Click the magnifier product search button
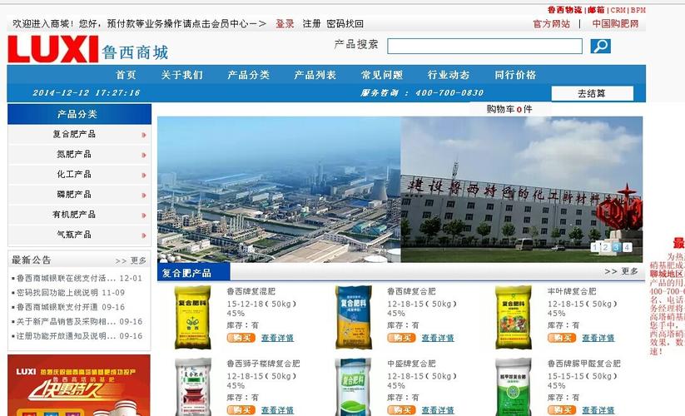The image size is (685, 416). 601,46
